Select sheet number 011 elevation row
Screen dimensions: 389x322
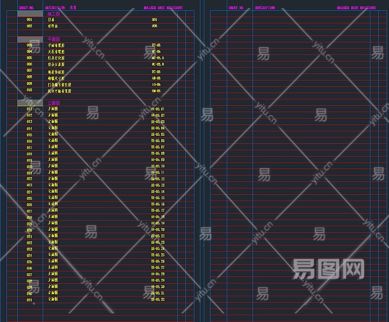30,109
